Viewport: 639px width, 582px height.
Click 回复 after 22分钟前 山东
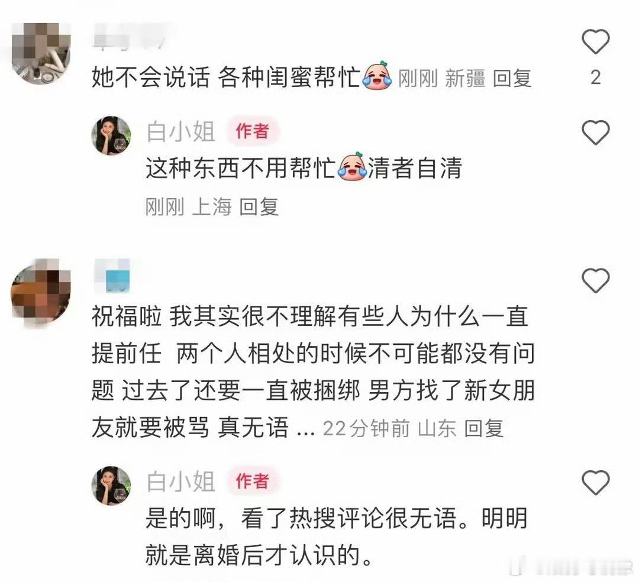click(x=484, y=428)
